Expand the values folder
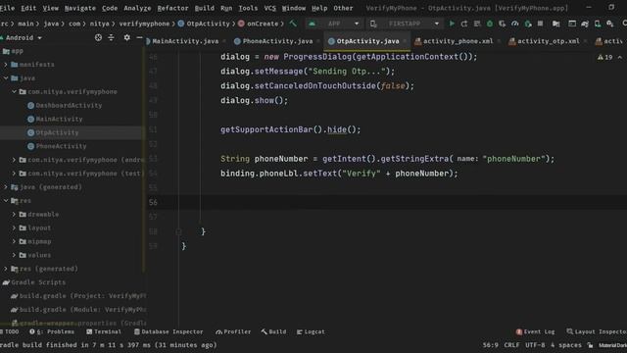This screenshot has width=627, height=353. (x=14, y=255)
